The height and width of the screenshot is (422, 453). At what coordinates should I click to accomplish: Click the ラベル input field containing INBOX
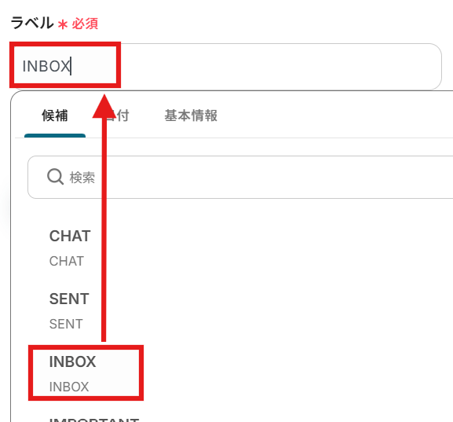tap(225, 66)
